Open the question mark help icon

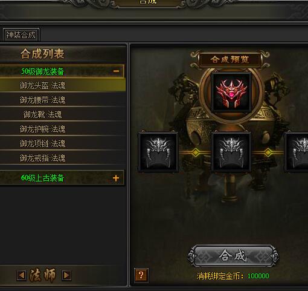click(x=141, y=275)
